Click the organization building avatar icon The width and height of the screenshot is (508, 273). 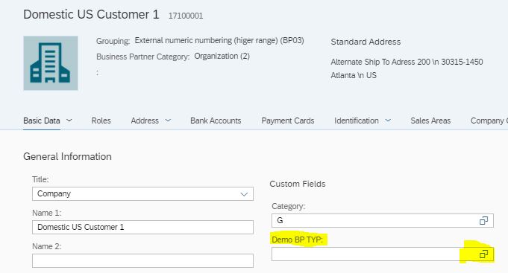tap(51, 63)
